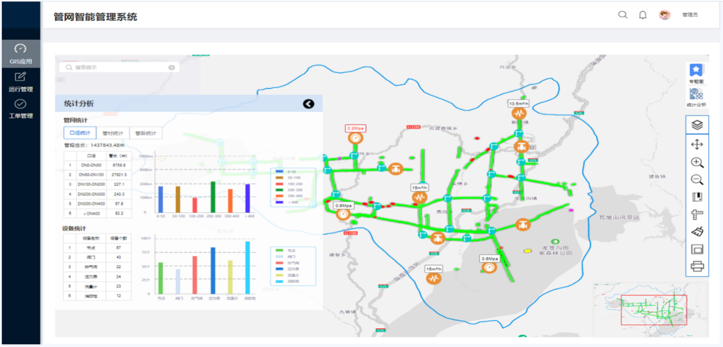Open 工单管理 in the left sidebar
Image resolution: width=723 pixels, height=347 pixels.
pyautogui.click(x=21, y=109)
